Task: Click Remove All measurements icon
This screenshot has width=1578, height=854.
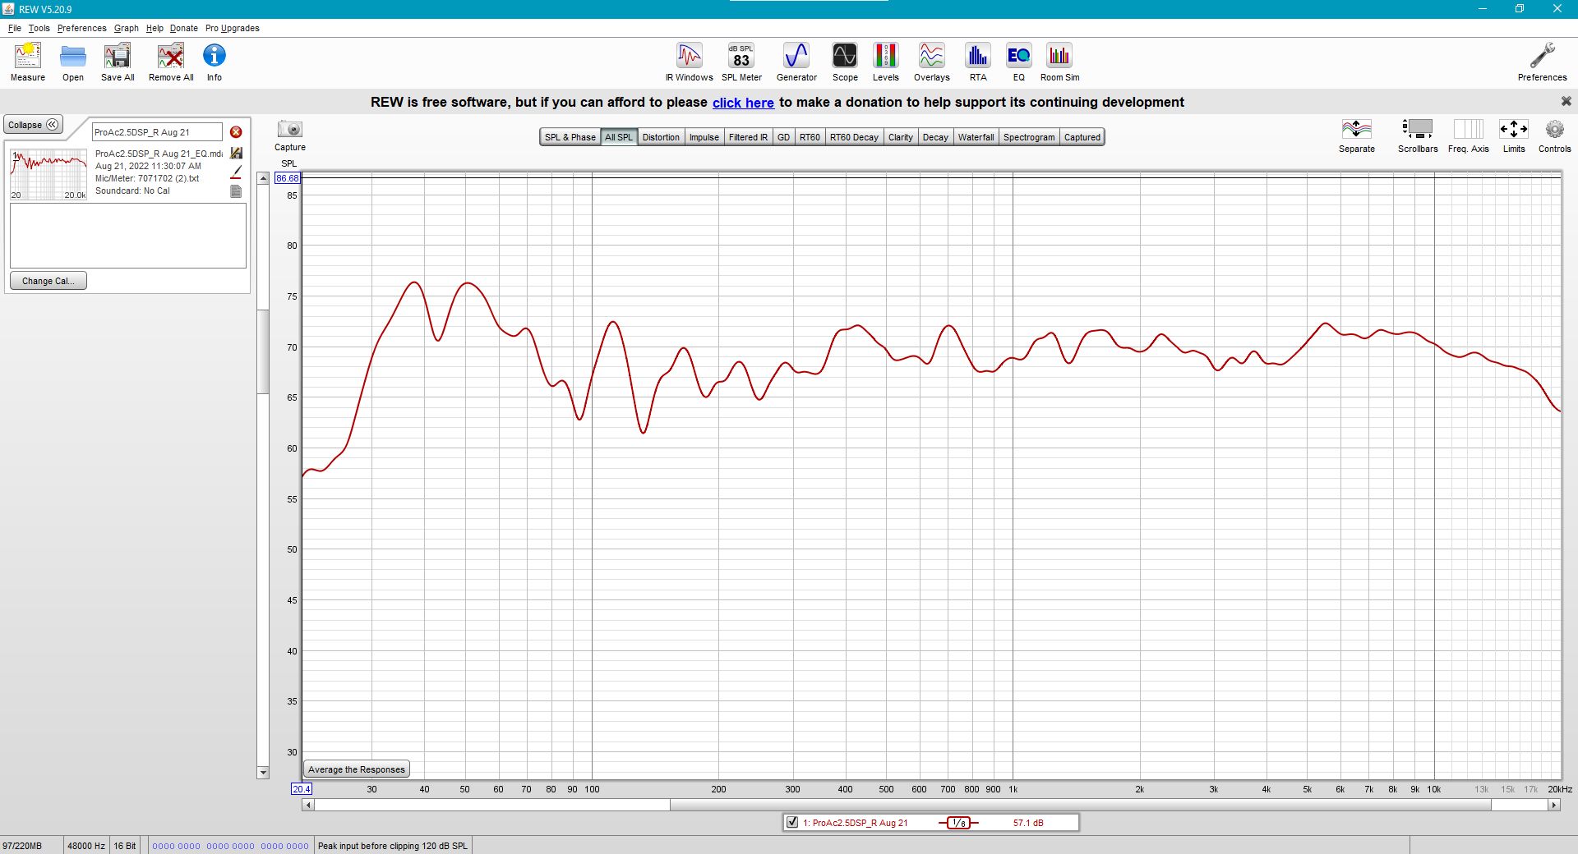Action: 171,62
